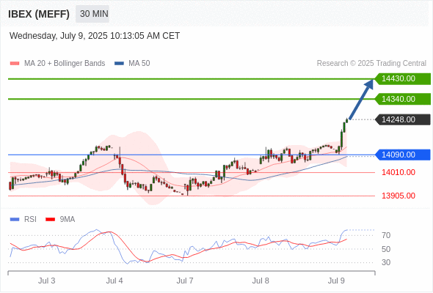The image size is (433, 293).
Task: Click the 30 MIN timeframe badge
Action: pos(92,14)
